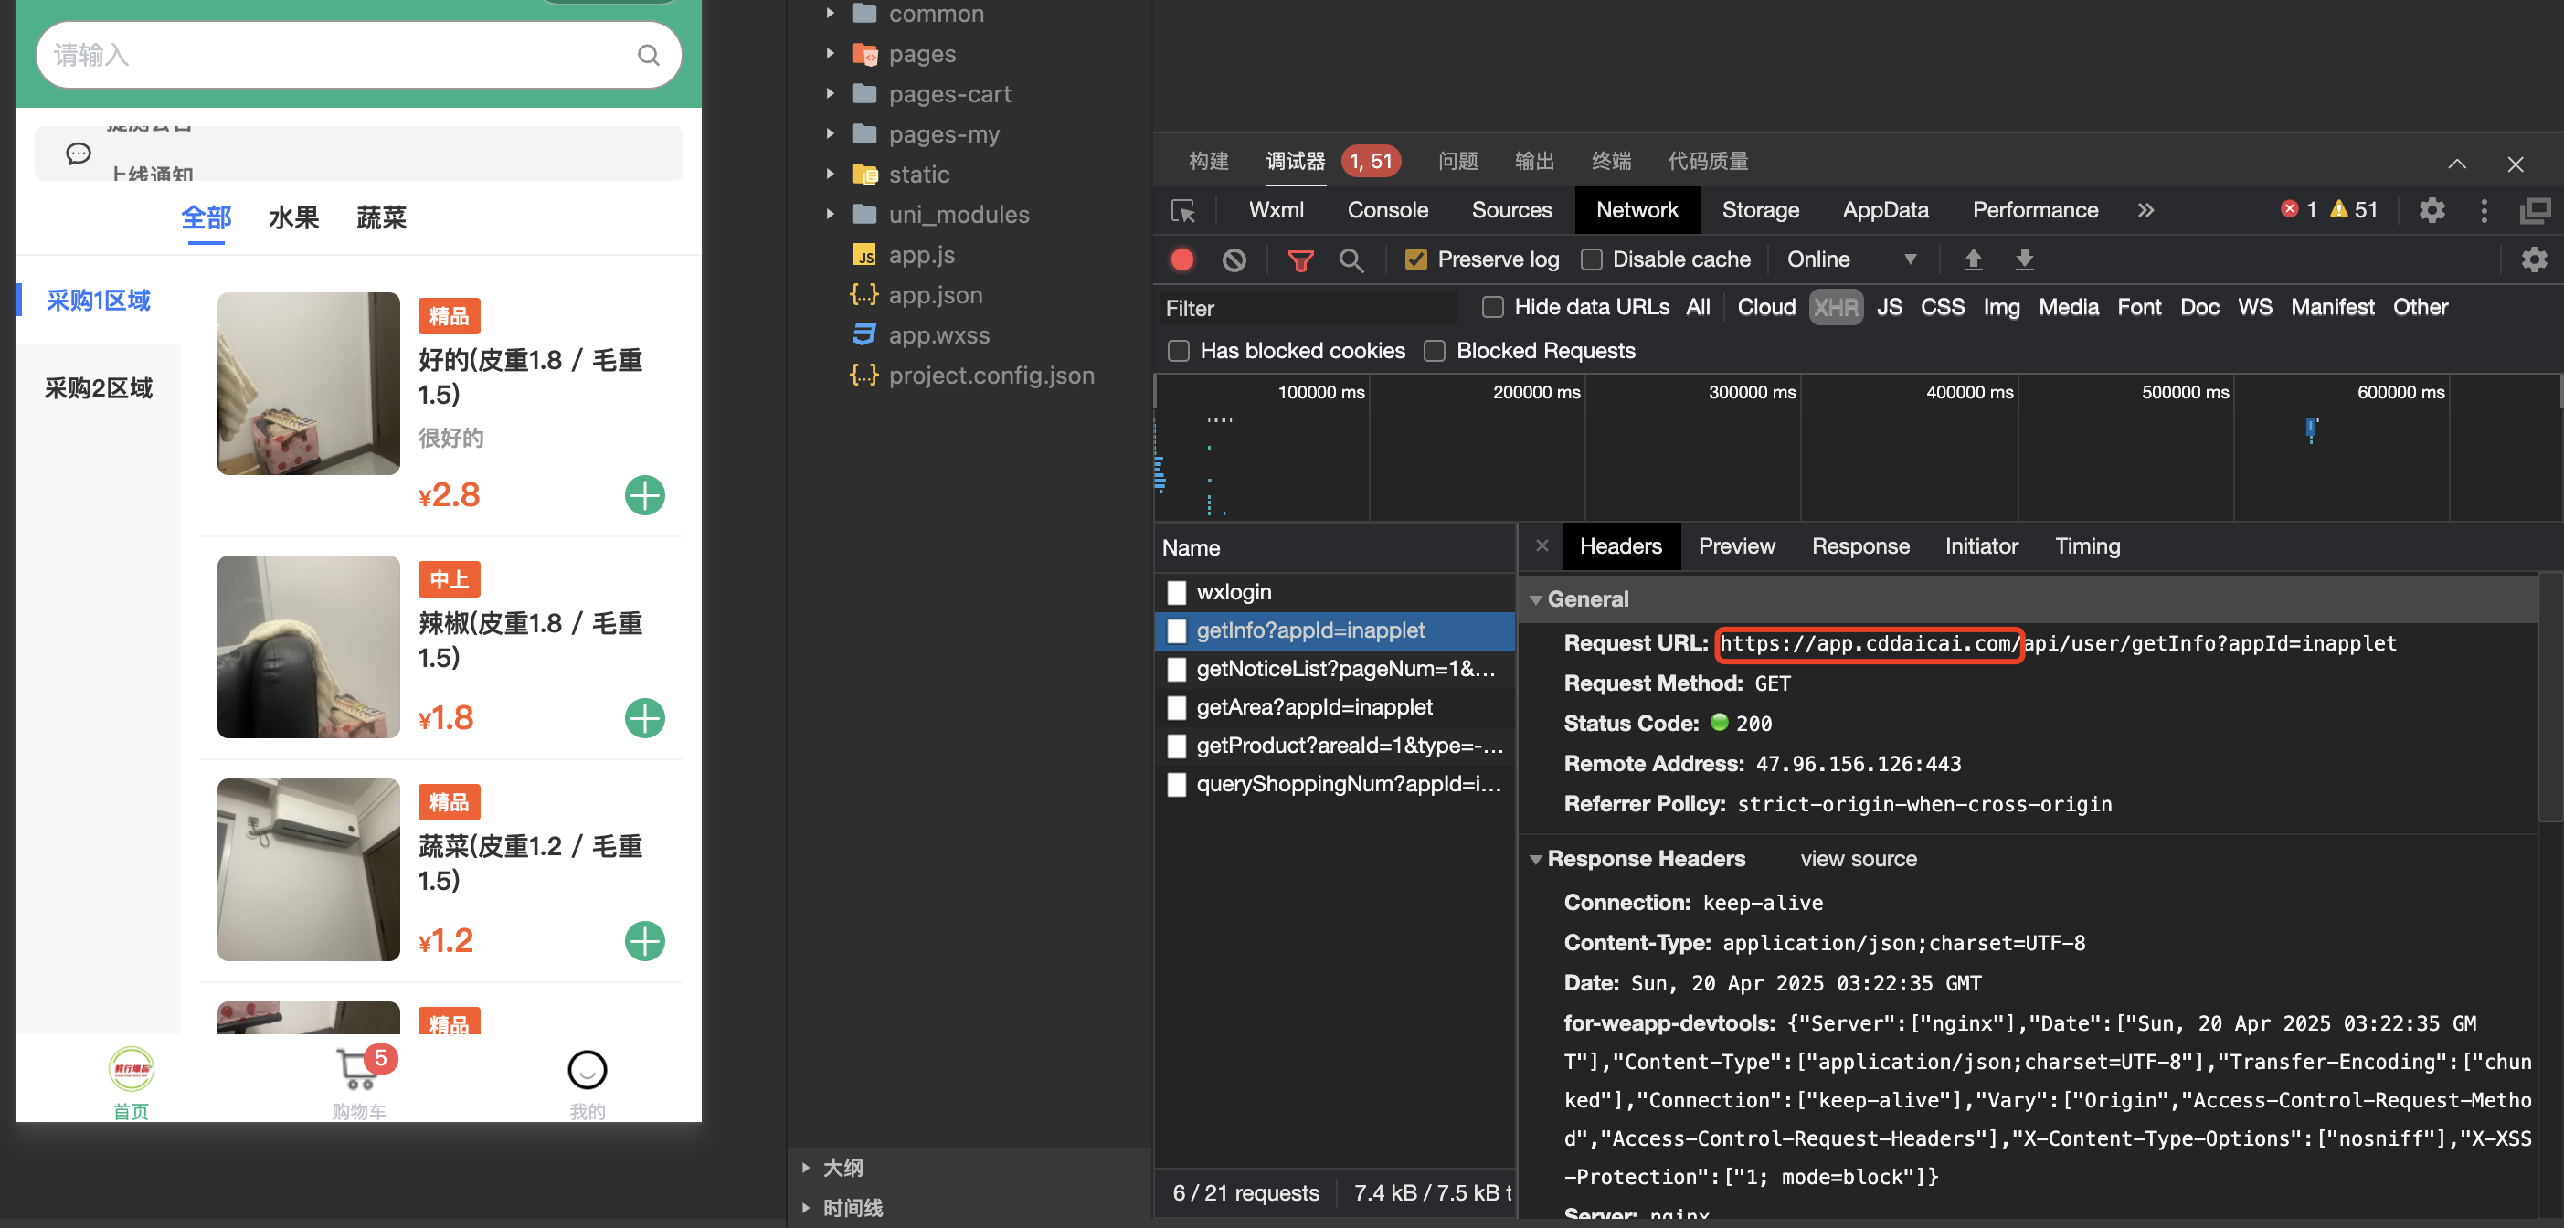Collapse the Response Headers section
Viewport: 2564px width, 1228px height.
(1536, 859)
